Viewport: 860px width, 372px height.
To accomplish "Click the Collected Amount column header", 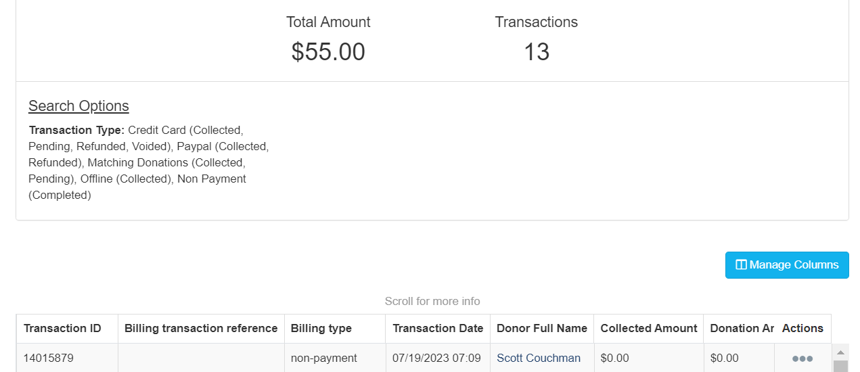I will click(649, 329).
